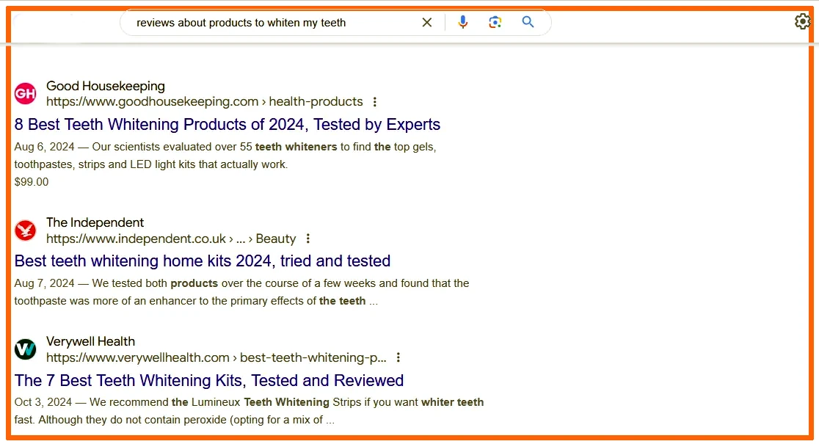The width and height of the screenshot is (819, 444).
Task: Open "The 7 Best Teeth Whitening Kits" link
Action: click(209, 381)
